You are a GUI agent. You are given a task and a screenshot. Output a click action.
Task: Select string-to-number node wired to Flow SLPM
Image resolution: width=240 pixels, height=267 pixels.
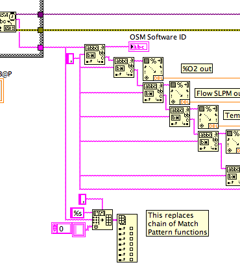tap(180, 93)
